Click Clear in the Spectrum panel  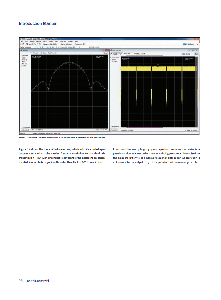[x=105, y=53]
